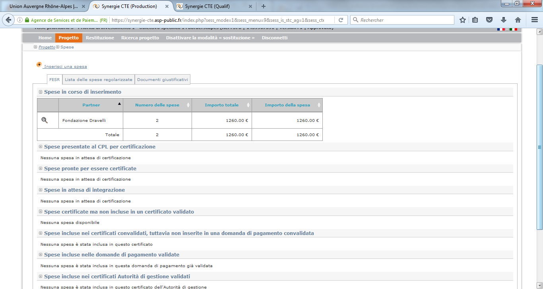
Task: Bookmark this page with the star icon
Action: pos(463,20)
